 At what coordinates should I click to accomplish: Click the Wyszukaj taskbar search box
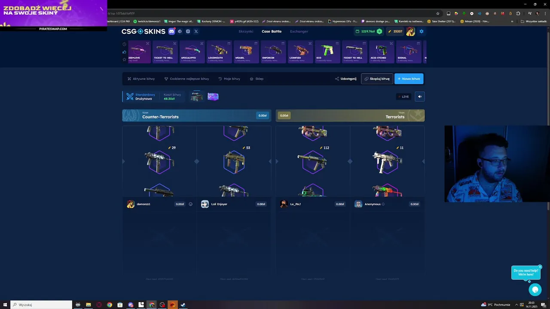[41, 305]
